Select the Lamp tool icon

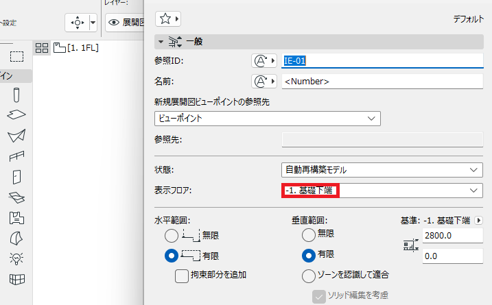[x=16, y=258]
